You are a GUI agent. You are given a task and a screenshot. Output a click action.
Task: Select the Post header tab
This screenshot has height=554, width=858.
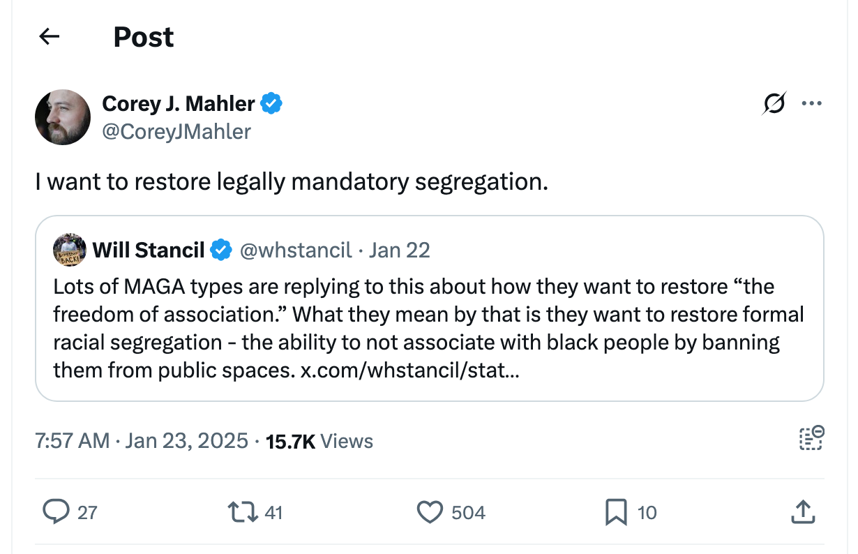(x=144, y=36)
